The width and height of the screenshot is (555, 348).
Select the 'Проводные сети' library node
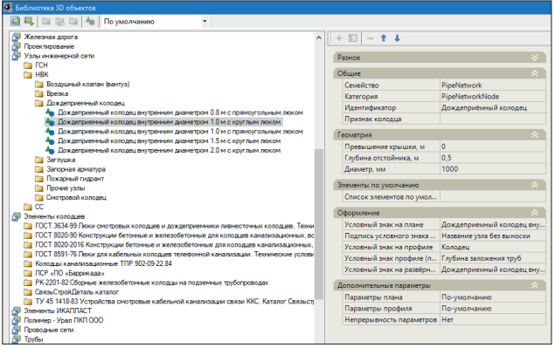[x=48, y=330]
